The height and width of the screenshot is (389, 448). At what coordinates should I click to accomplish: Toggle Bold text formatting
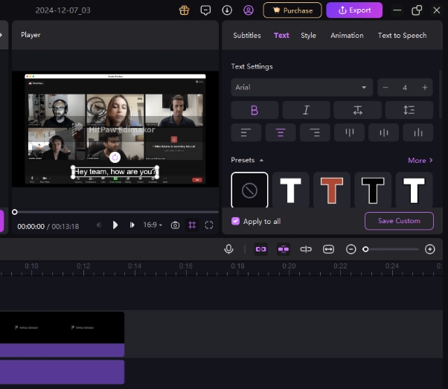coord(255,110)
